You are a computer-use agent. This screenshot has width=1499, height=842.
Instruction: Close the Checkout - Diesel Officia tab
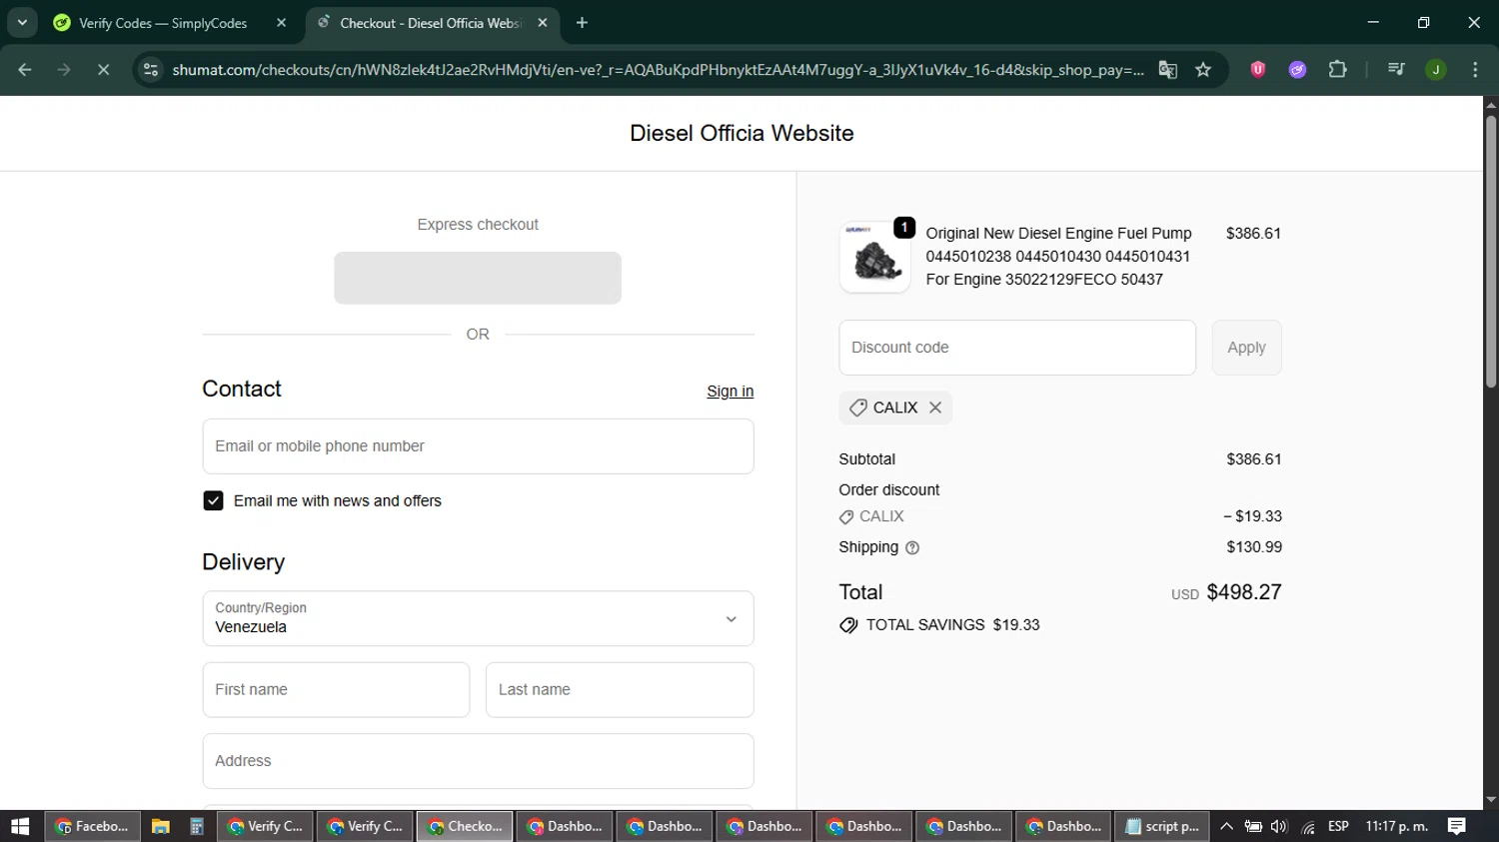[543, 22]
